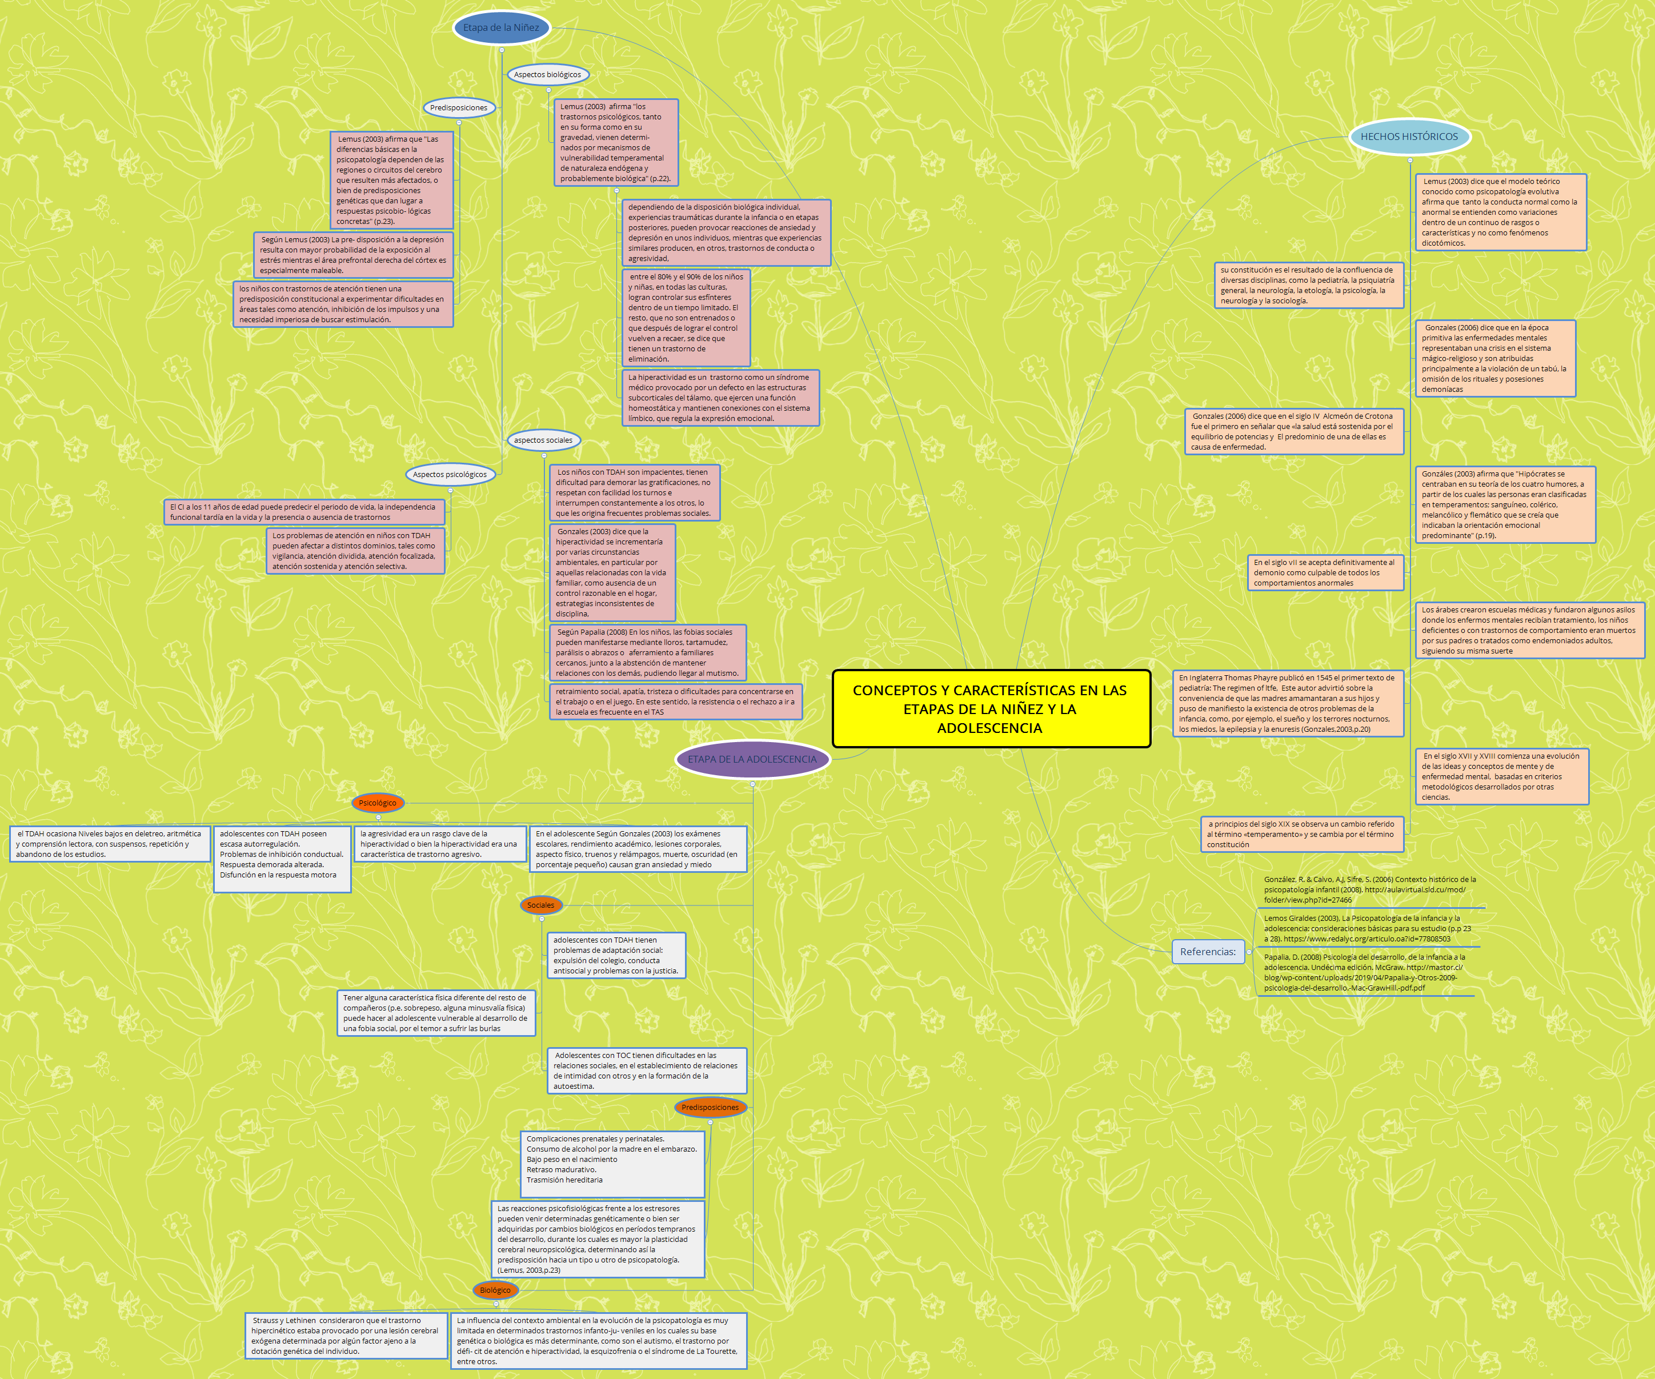Click the blue 'Referencias:' node
This screenshot has height=1379, width=1655.
tap(1208, 951)
